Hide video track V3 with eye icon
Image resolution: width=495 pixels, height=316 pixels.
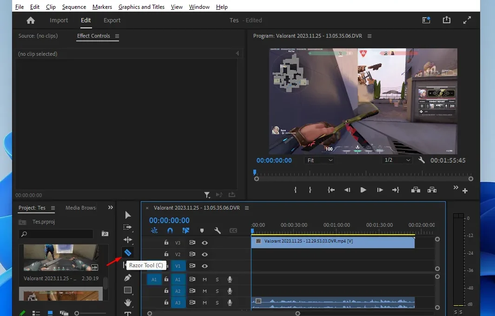click(x=205, y=243)
